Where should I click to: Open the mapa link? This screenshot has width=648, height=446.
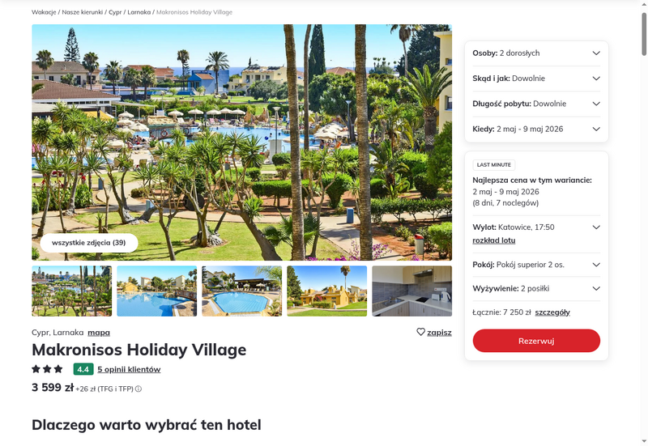[99, 333]
